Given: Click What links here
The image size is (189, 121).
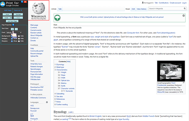Looking at the screenshot, I should (36, 64).
